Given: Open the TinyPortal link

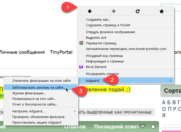Looking at the screenshot, I should coord(61,52).
